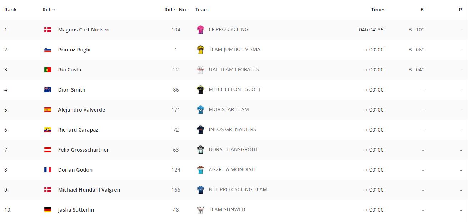Open rider Rui Costa's profile link
Viewport: 468px width, 222px height.
[x=70, y=70]
